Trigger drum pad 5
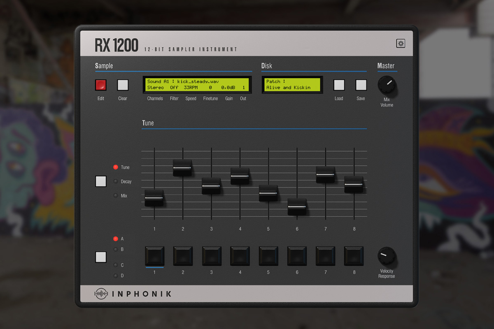Viewport: 494px width, 329px height. [x=268, y=256]
